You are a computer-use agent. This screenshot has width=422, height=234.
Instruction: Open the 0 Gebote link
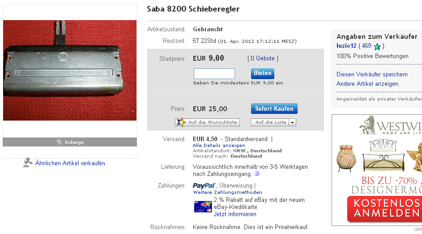click(263, 58)
